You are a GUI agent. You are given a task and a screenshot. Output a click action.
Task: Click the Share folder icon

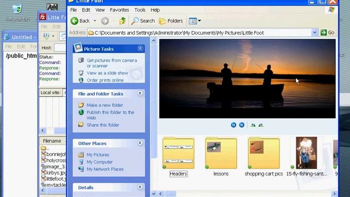[x=81, y=125]
